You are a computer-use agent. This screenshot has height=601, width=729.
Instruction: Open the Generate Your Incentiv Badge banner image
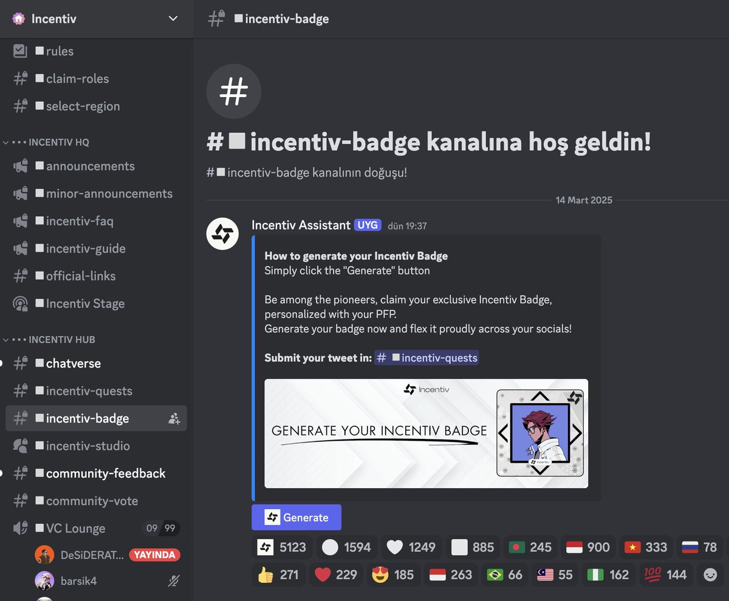tap(426, 433)
